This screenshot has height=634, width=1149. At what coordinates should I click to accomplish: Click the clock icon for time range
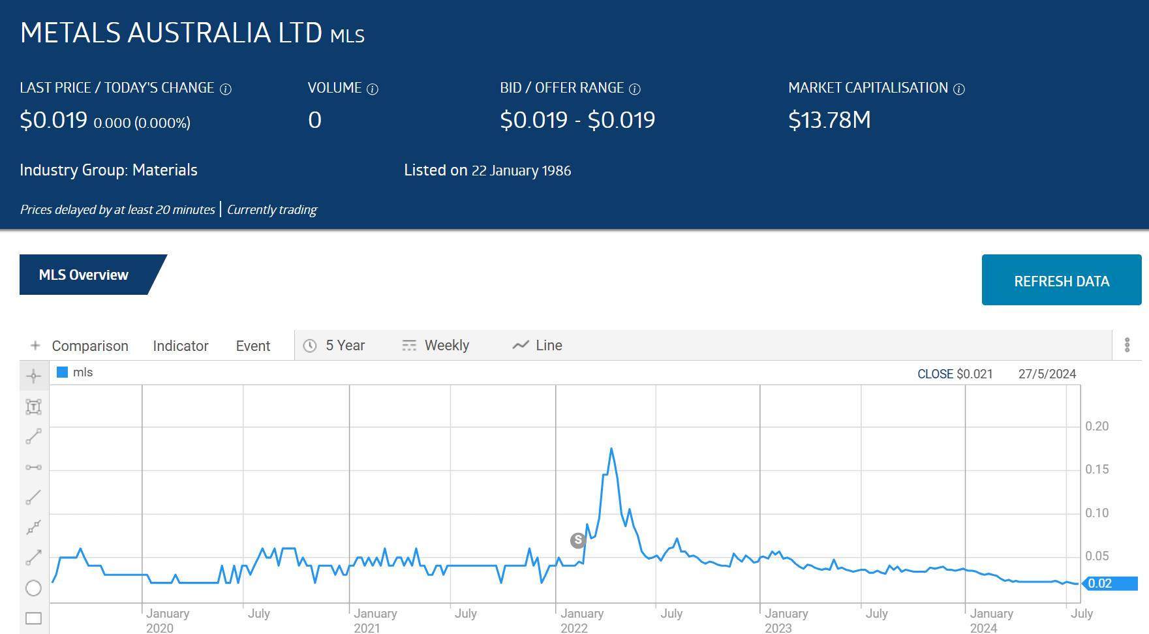coord(310,346)
